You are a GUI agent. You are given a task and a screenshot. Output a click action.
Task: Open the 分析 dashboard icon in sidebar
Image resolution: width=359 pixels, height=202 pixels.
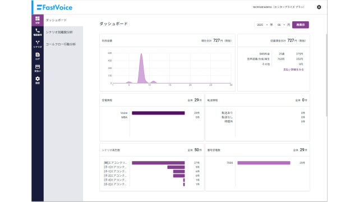pos(38,20)
